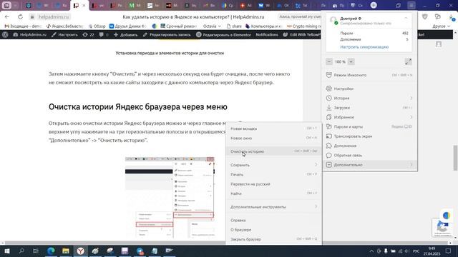Open Notifications in admin bar
The image size is (458, 257).
click(x=267, y=35)
